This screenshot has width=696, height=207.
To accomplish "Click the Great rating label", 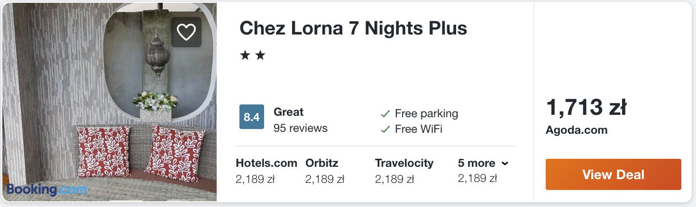I will 288,112.
